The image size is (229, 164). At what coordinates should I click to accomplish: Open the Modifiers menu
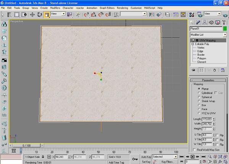pos(55,8)
